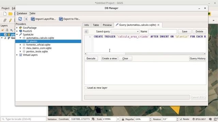This screenshot has width=218, height=122.
Task: Collapse the SpatiaLite provider node
Action: tap(17, 35)
